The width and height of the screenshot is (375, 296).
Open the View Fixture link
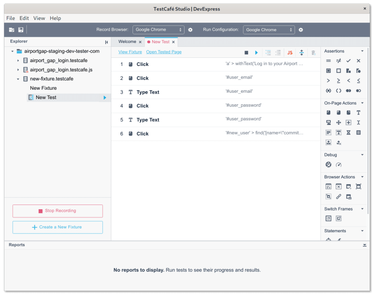pos(130,52)
